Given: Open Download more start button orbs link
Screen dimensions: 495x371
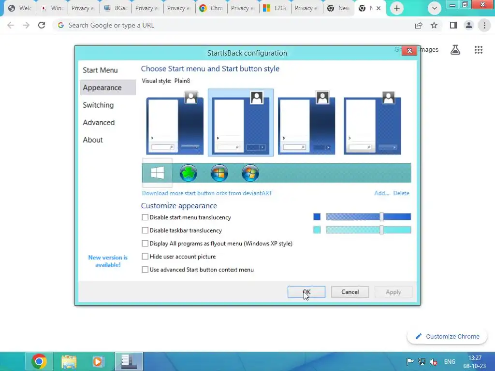Looking at the screenshot, I should 207,193.
